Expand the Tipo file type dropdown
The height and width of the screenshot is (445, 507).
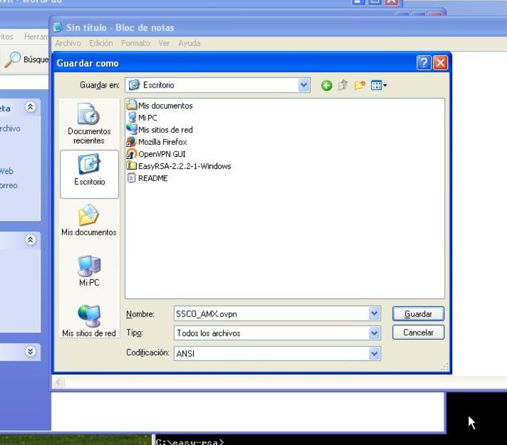374,333
